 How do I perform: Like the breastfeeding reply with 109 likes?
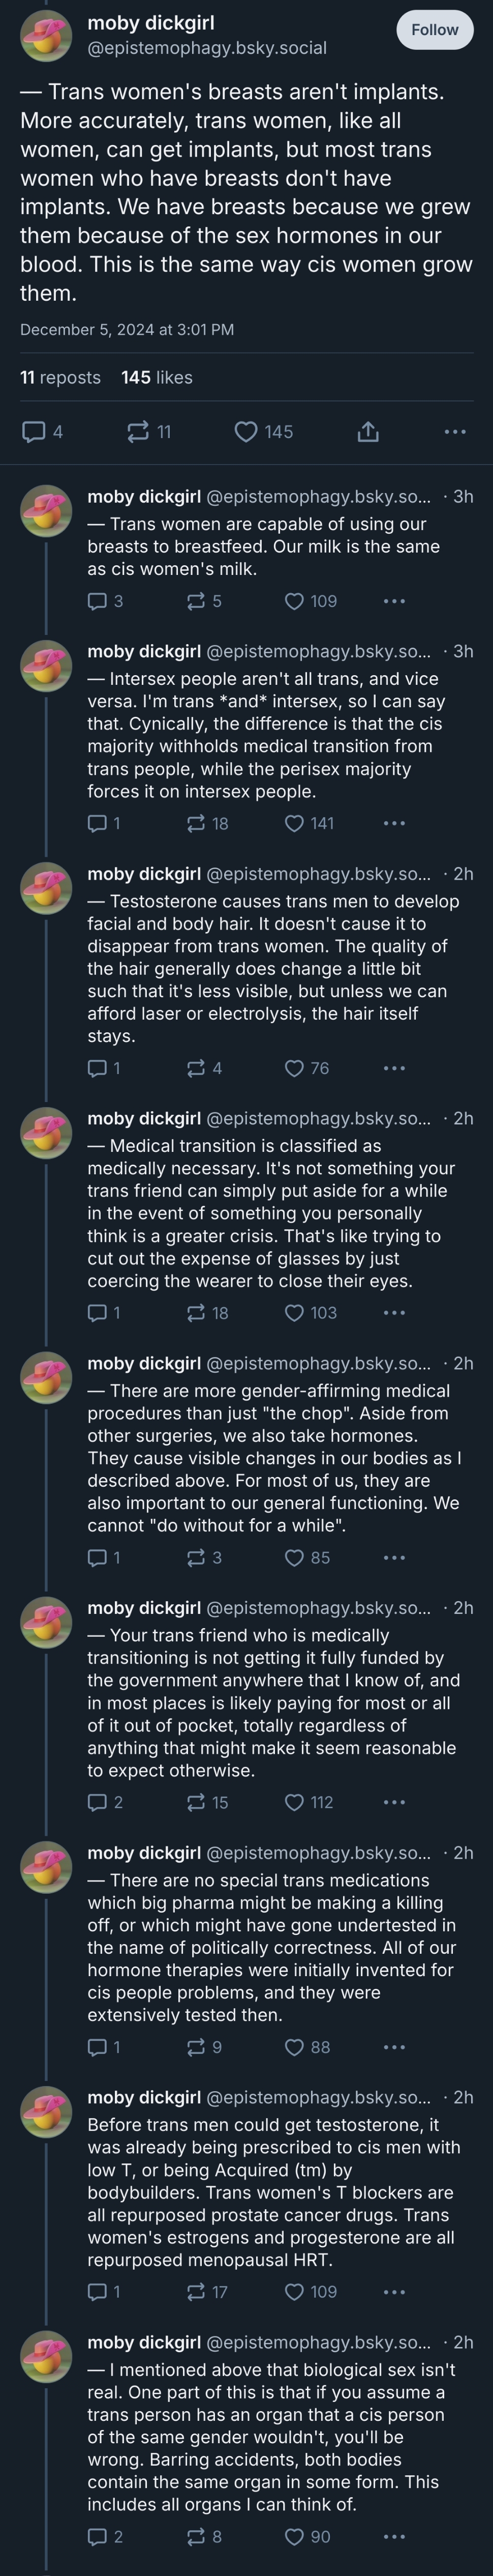tap(294, 601)
